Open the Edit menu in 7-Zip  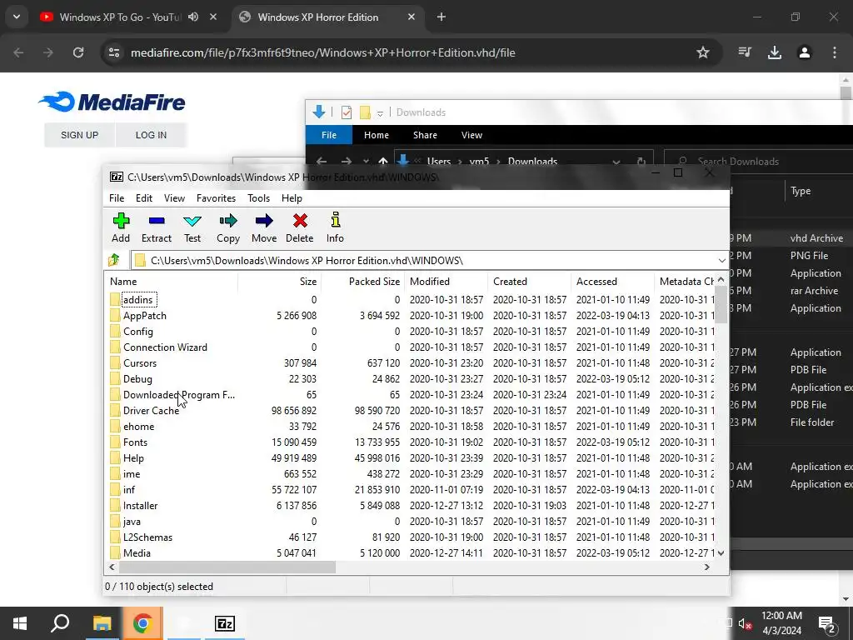coord(143,198)
